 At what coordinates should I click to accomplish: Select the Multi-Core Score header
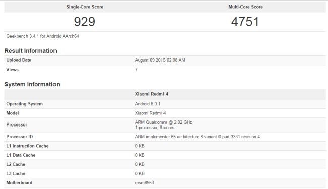tap(245, 7)
